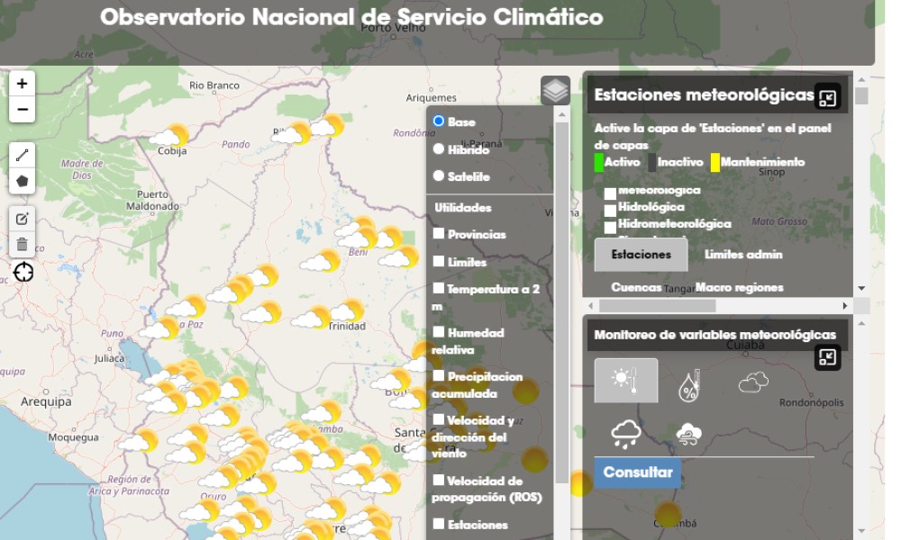
Task: Select the Satélite map radio option
Action: point(439,175)
